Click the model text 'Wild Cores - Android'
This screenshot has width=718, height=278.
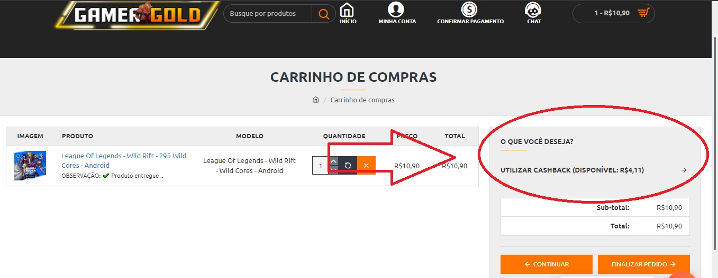[x=251, y=171]
